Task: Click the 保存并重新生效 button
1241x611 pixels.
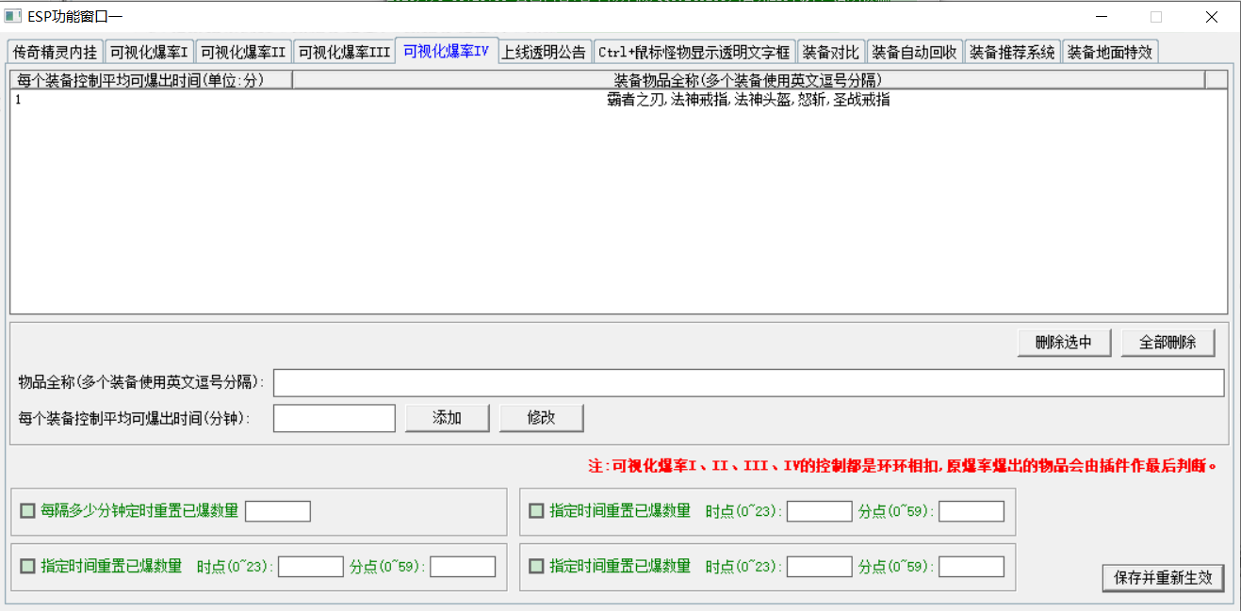Action: coord(1162,577)
